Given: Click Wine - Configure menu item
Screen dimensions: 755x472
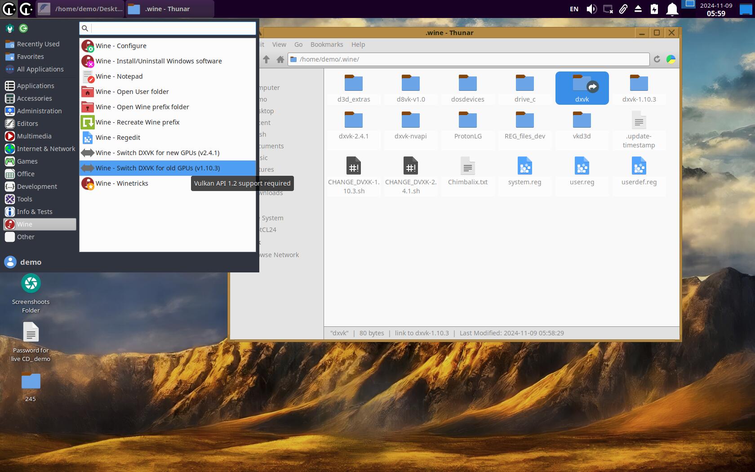Looking at the screenshot, I should click(x=121, y=46).
